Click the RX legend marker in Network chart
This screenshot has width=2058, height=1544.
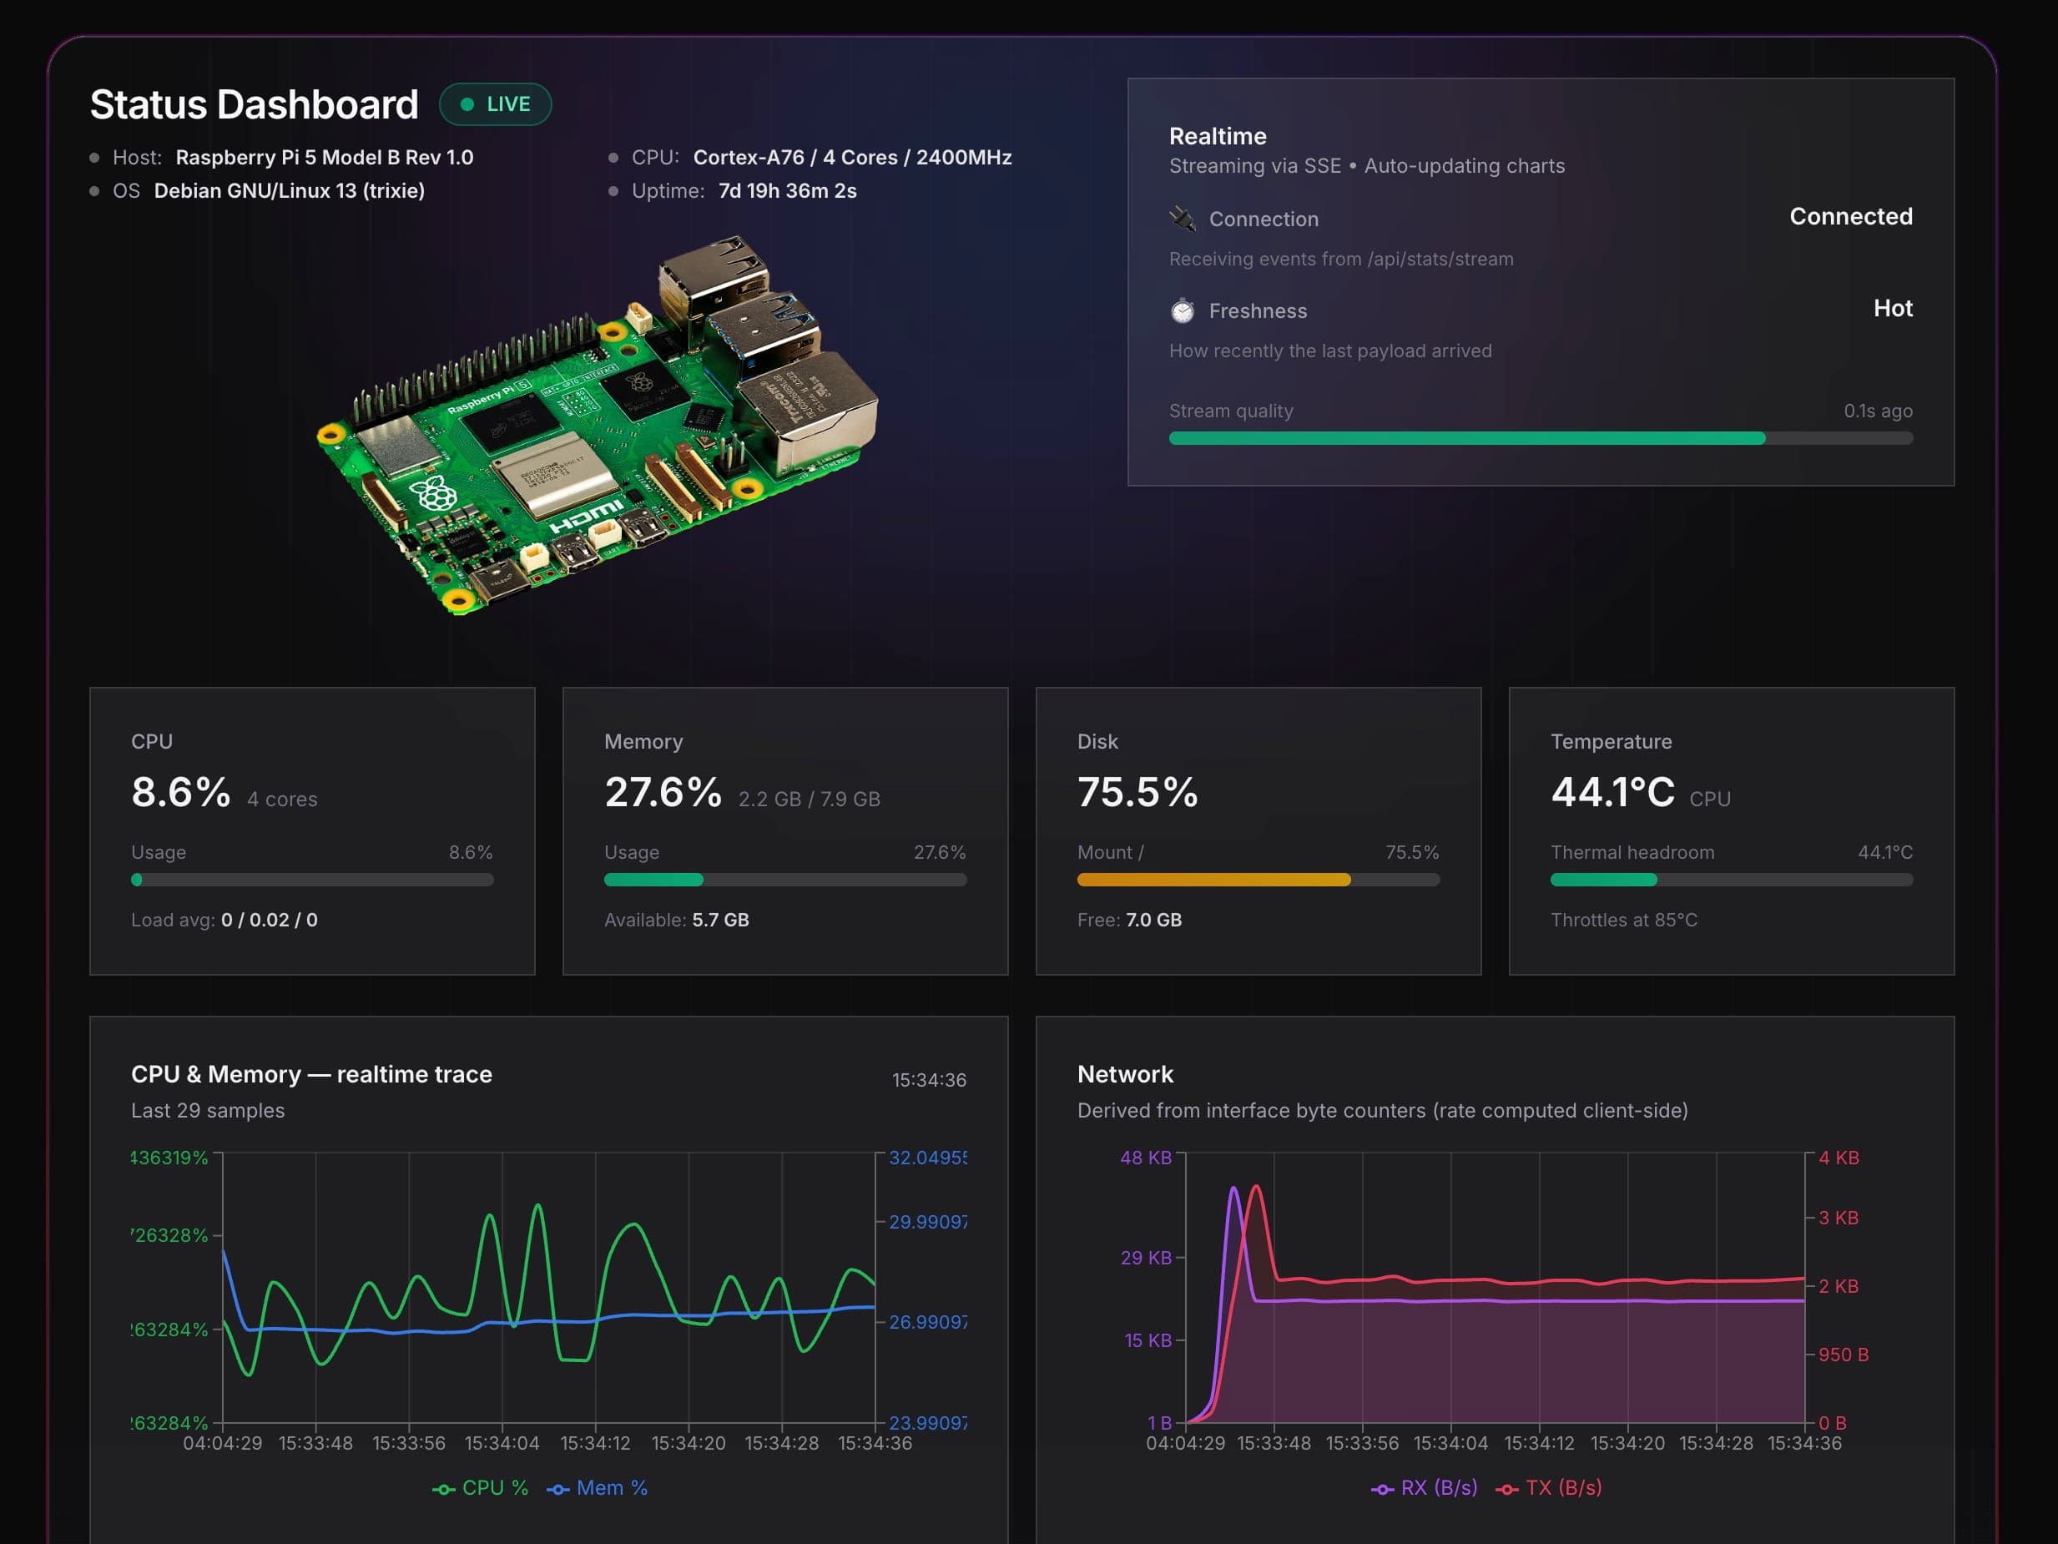click(1382, 1487)
